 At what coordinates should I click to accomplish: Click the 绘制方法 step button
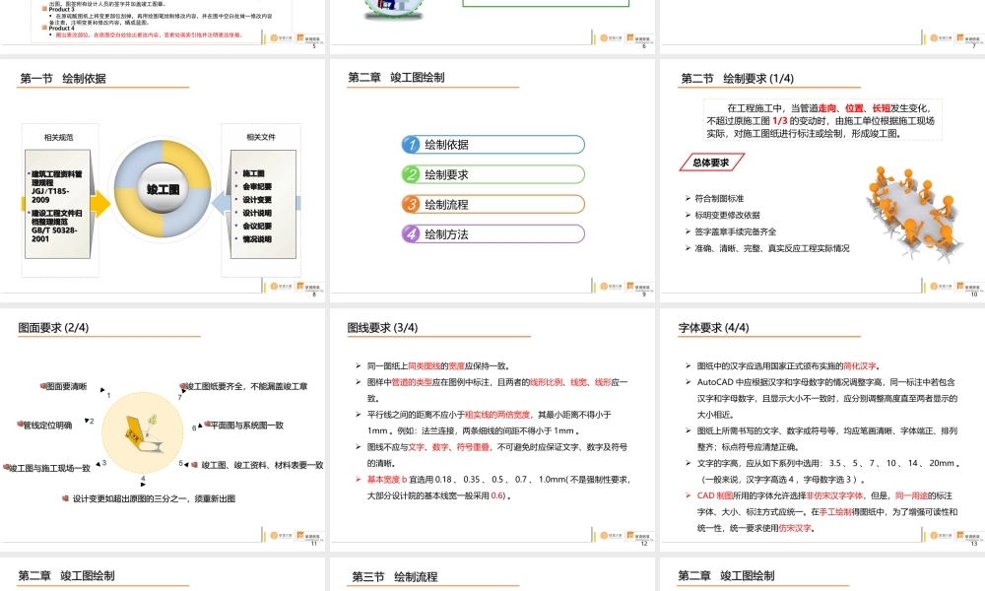coord(492,233)
